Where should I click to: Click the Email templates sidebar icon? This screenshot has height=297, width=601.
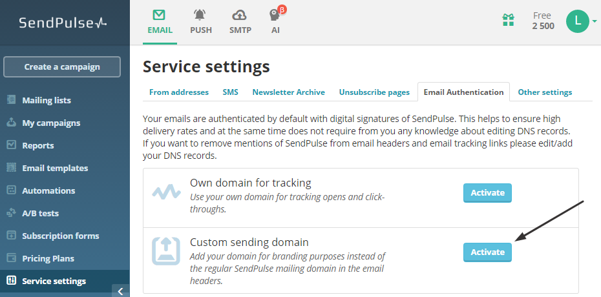click(12, 168)
